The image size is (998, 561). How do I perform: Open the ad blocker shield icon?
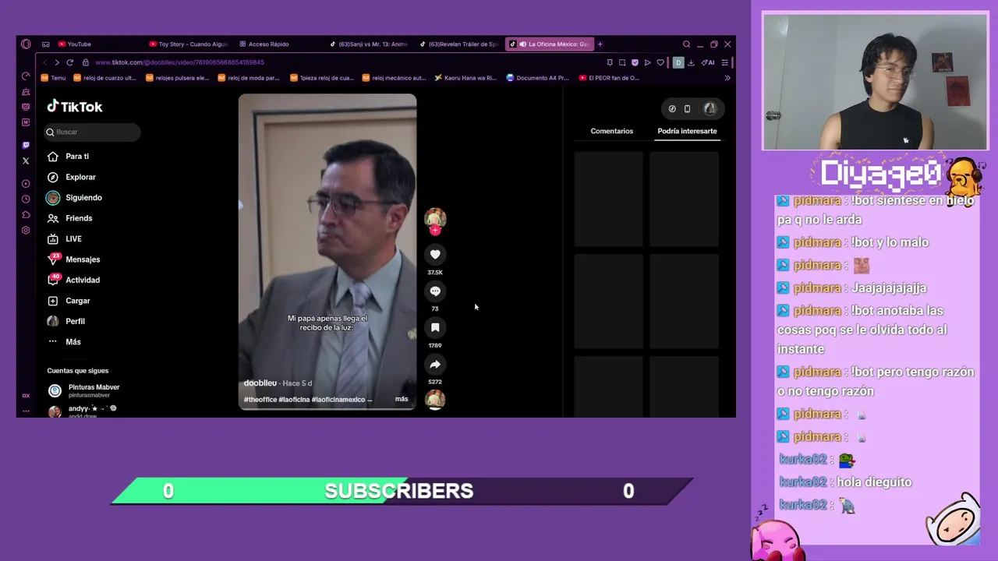pos(635,62)
